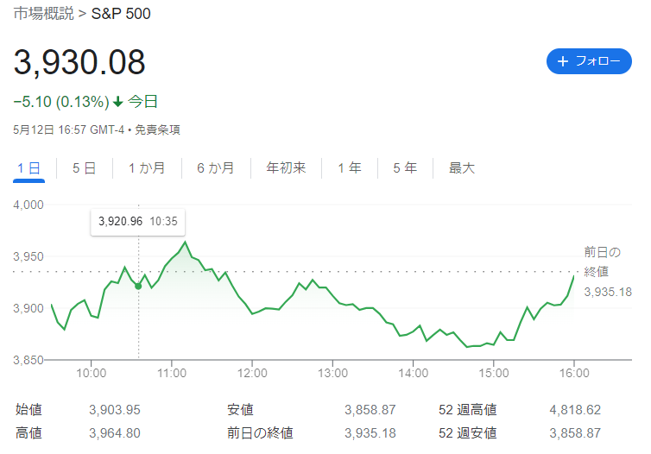The image size is (651, 454).
Task: Click the green data point marker on chart
Action: coord(138,286)
